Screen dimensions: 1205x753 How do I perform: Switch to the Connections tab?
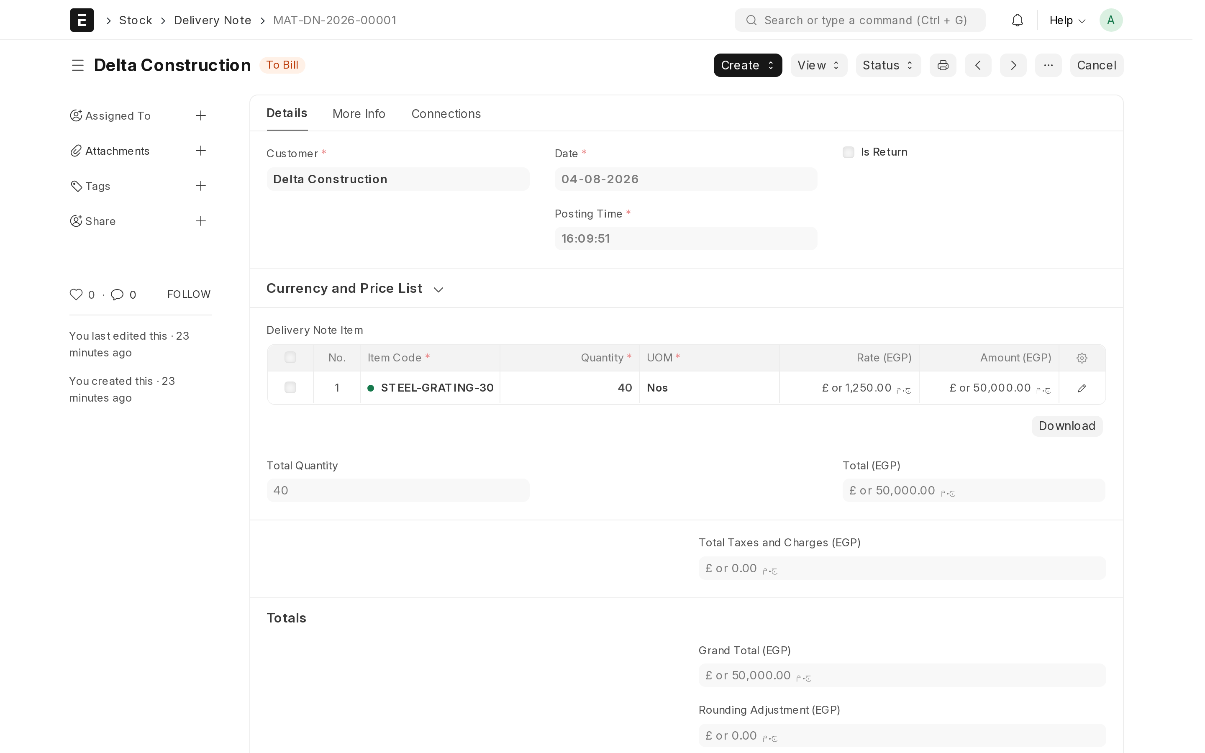[x=446, y=113]
